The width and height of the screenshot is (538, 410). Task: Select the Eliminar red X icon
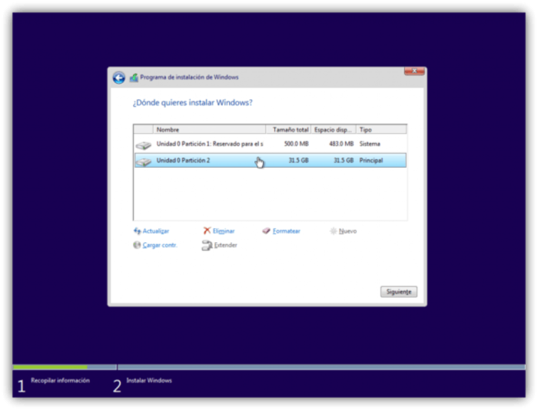208,230
